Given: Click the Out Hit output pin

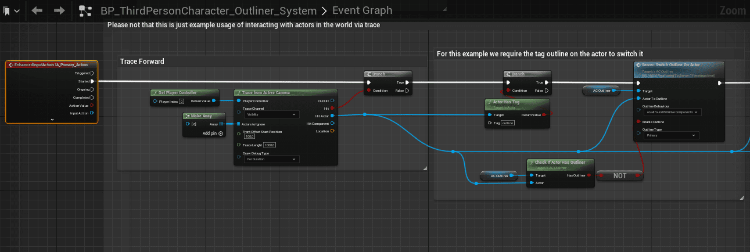Looking at the screenshot, I should 332,101.
